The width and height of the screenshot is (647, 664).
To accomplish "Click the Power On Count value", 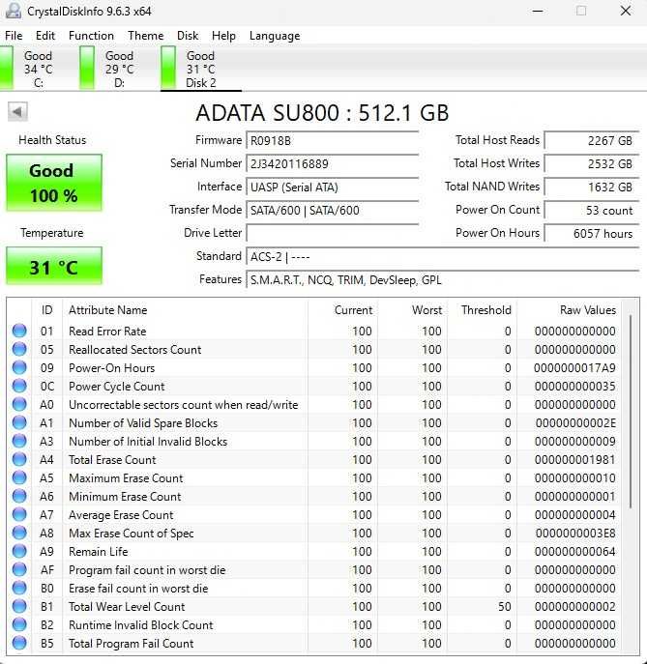I will pyautogui.click(x=592, y=211).
